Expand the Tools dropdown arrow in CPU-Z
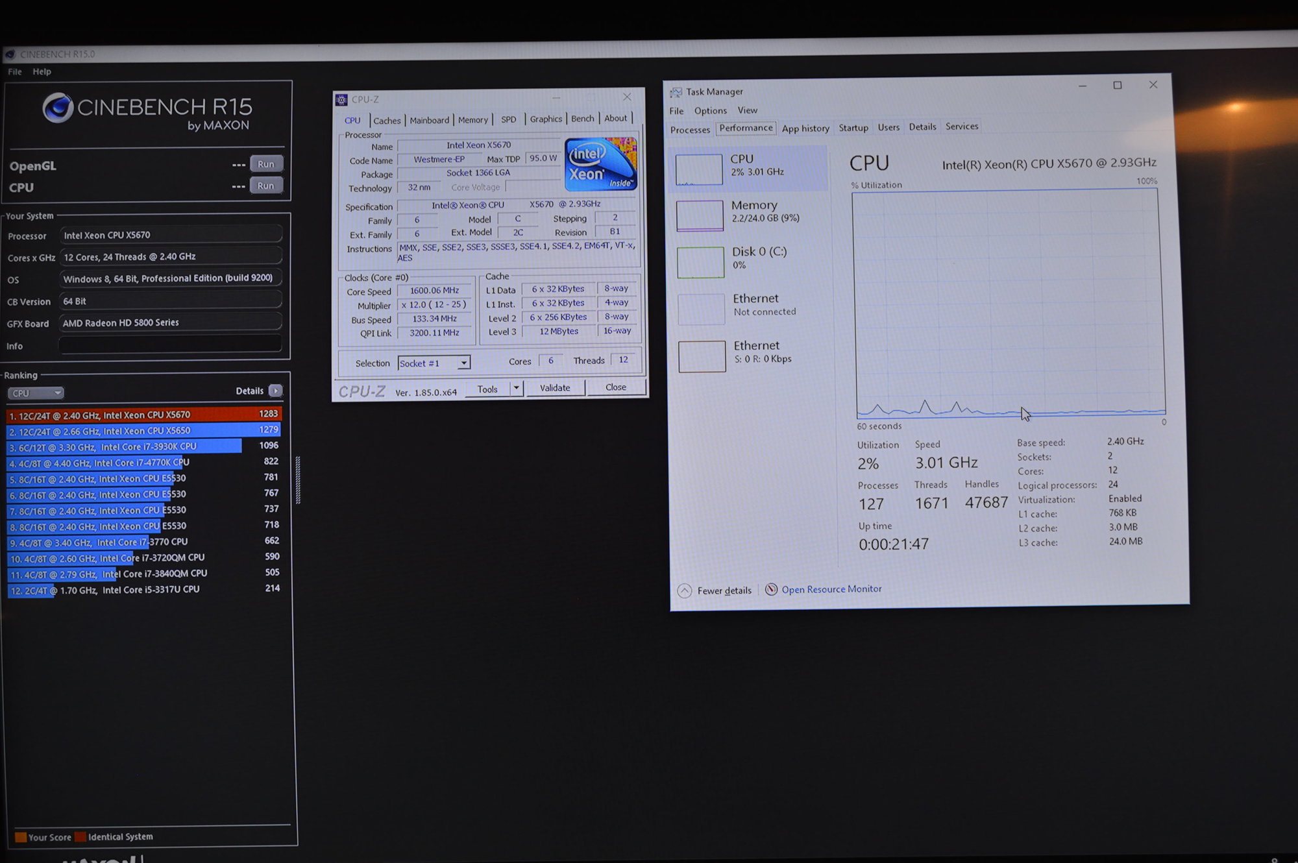1298x863 pixels. click(516, 388)
